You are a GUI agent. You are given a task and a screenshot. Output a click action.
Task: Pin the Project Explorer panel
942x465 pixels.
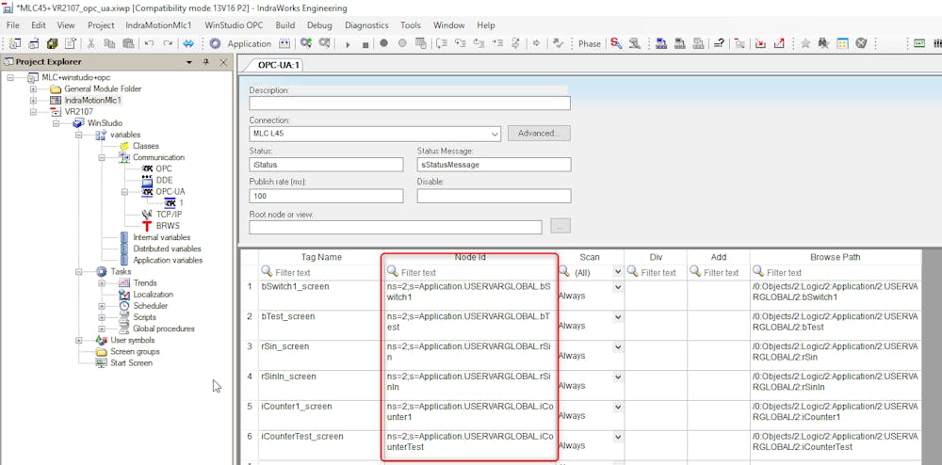pos(206,62)
